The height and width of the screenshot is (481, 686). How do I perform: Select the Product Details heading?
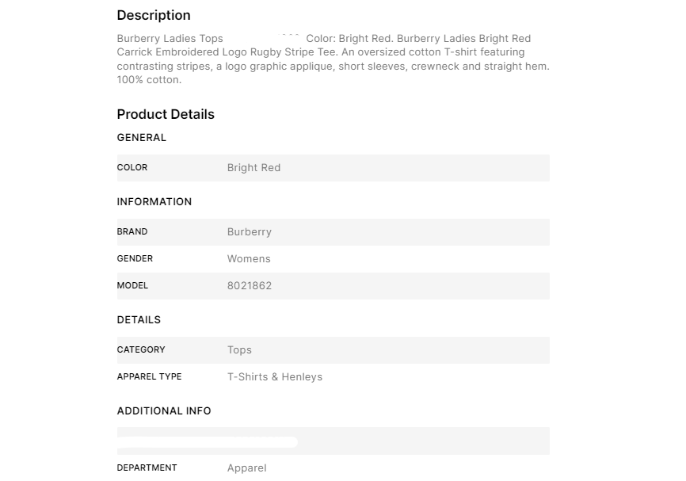(166, 114)
